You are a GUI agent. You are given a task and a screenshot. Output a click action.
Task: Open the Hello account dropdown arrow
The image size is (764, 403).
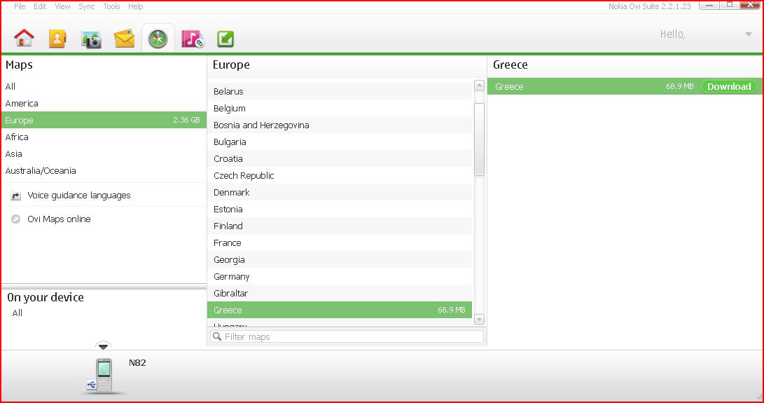(x=749, y=34)
